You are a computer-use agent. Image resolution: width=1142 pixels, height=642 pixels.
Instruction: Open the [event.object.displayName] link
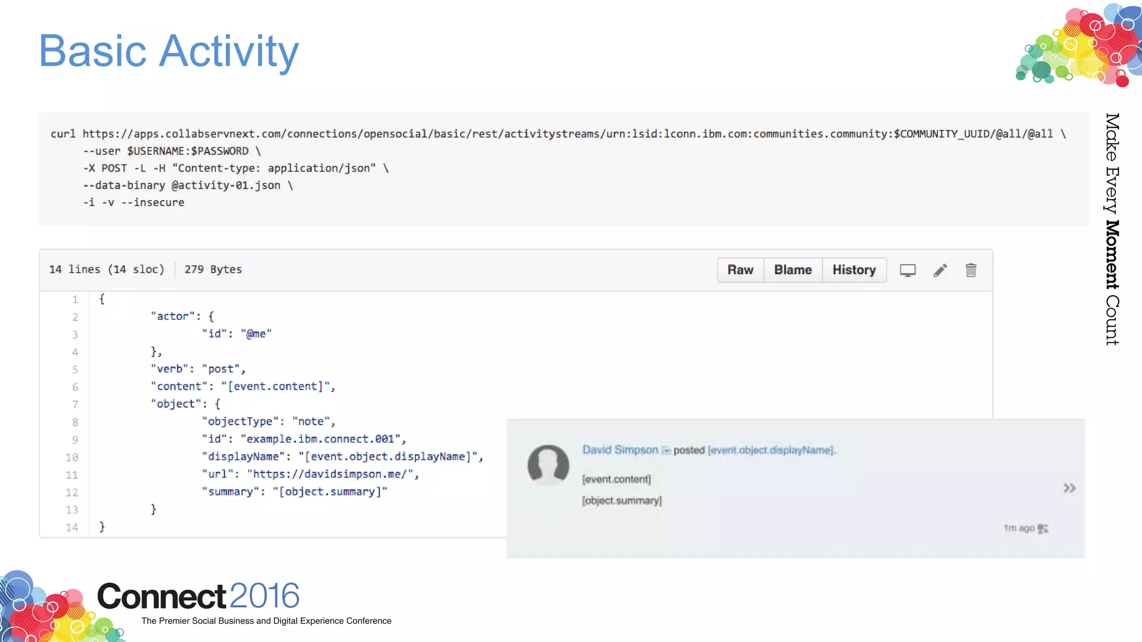771,450
